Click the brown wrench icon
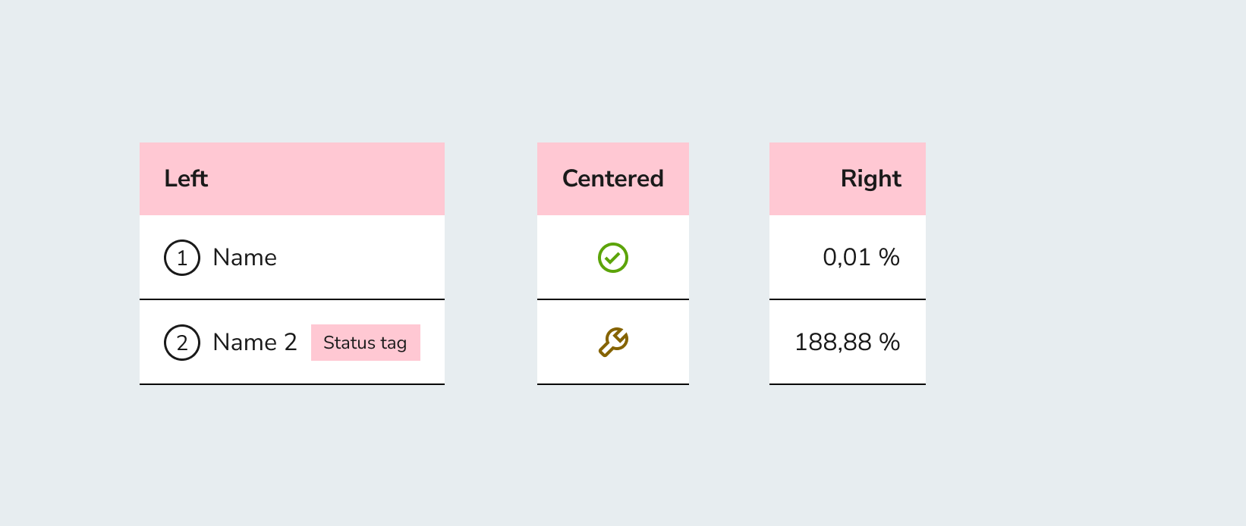Image resolution: width=1246 pixels, height=526 pixels. (613, 342)
